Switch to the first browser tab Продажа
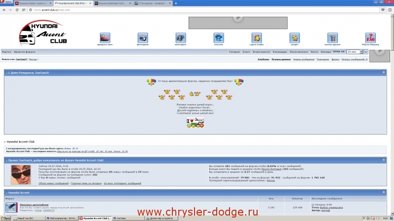The image size is (394, 221). point(33,3)
